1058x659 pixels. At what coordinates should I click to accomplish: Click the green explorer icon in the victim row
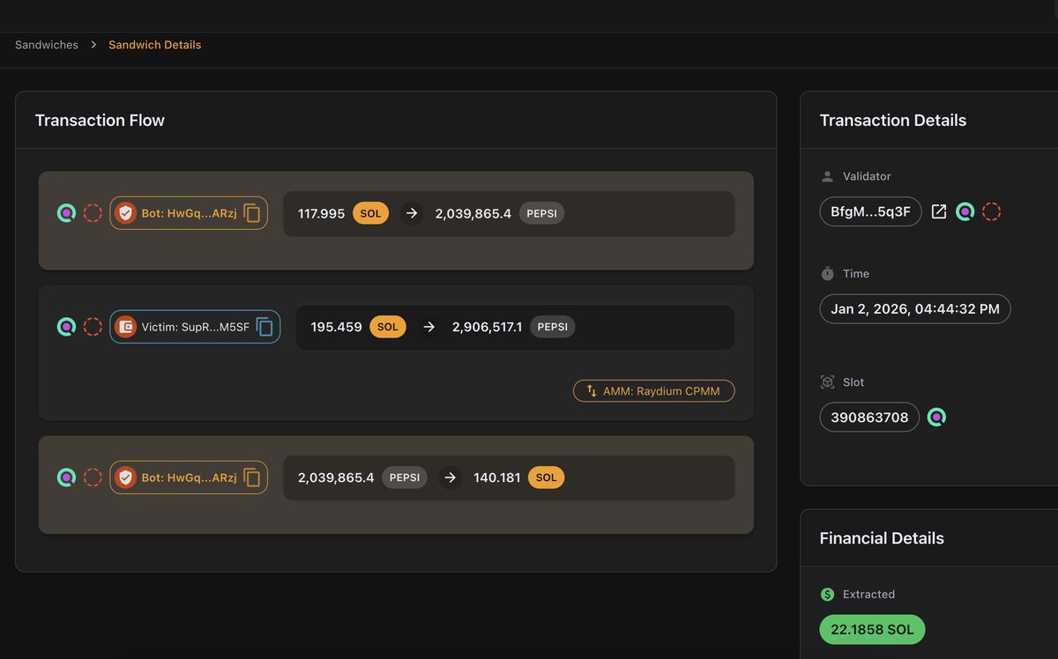coord(66,327)
